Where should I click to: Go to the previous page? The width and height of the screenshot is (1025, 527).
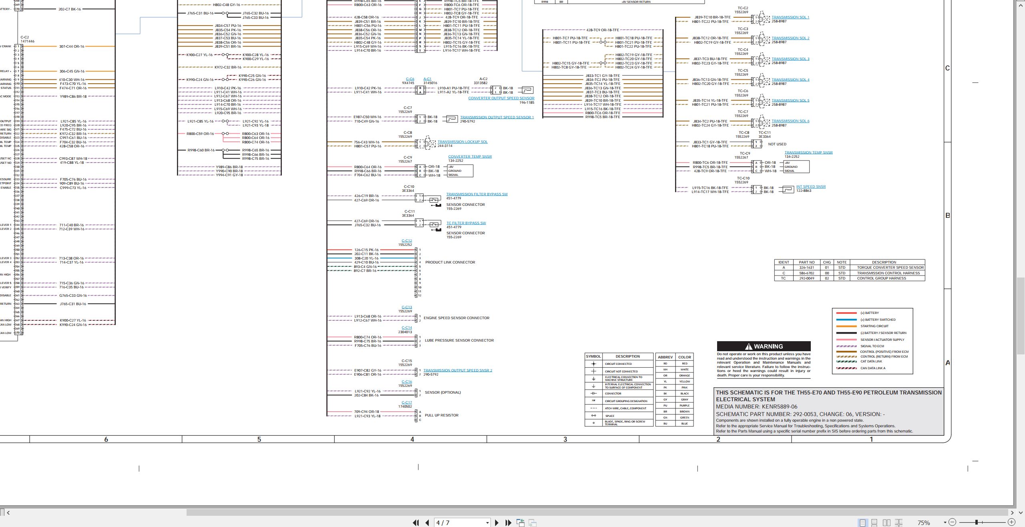coord(427,523)
